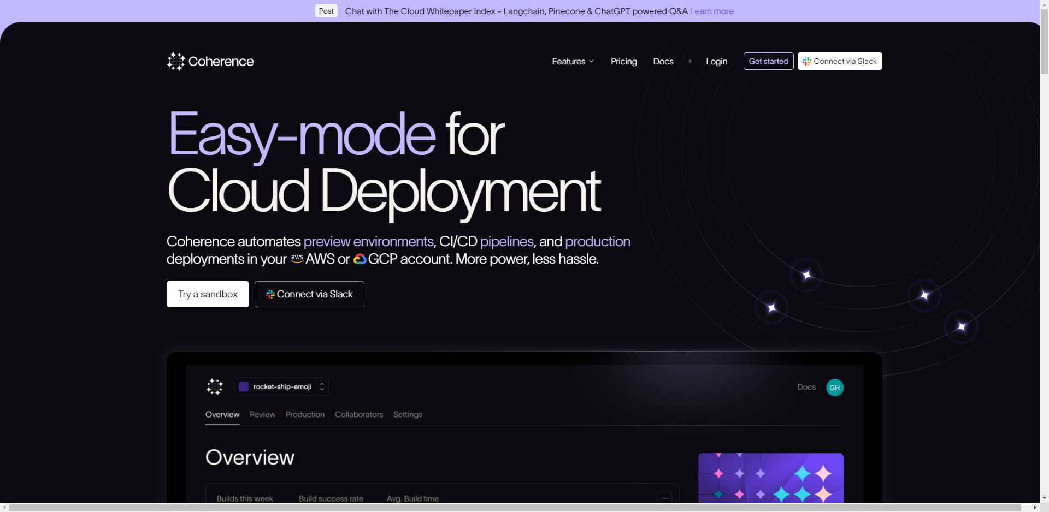Image resolution: width=1049 pixels, height=512 pixels.
Task: Click the Post badge in the banner
Action: (x=326, y=11)
